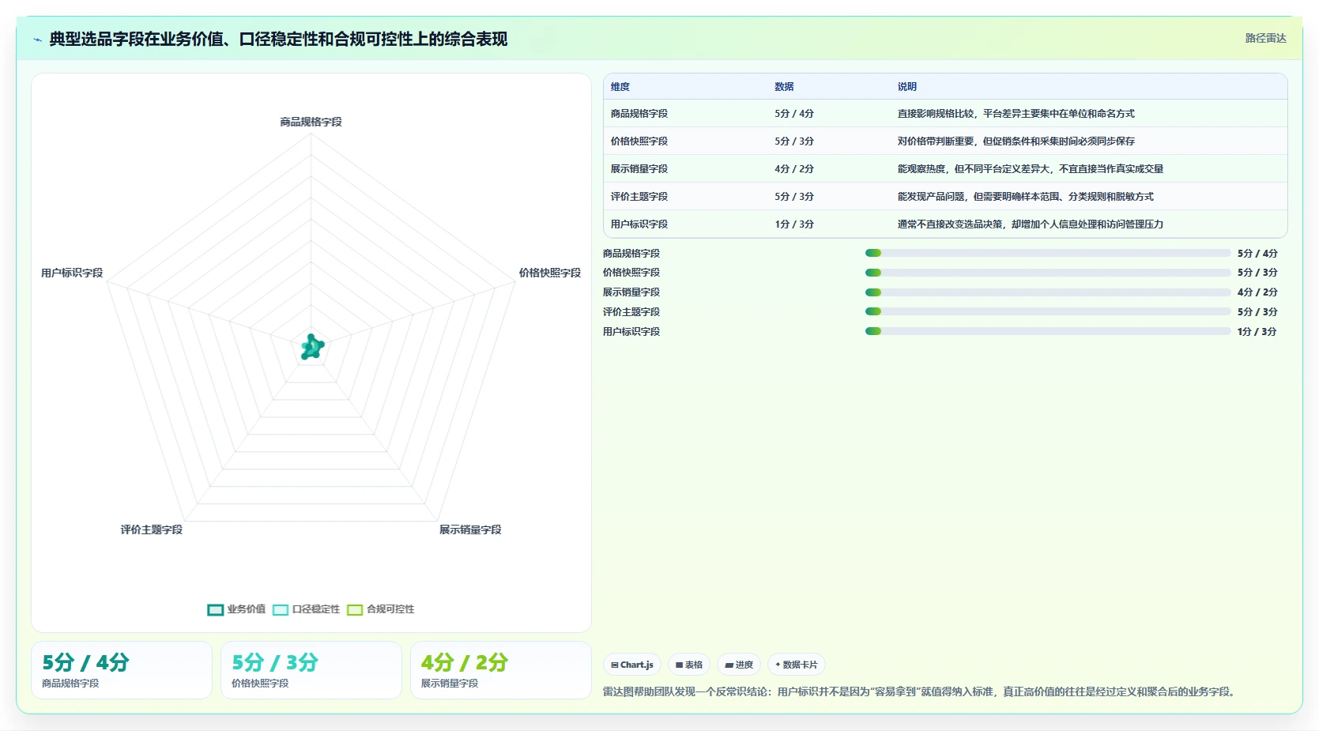Click the description starting 能观察热度
The width and height of the screenshot is (1319, 731).
(1031, 169)
